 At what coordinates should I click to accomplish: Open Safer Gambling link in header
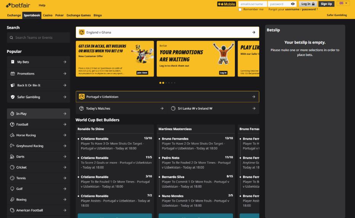[337, 15]
